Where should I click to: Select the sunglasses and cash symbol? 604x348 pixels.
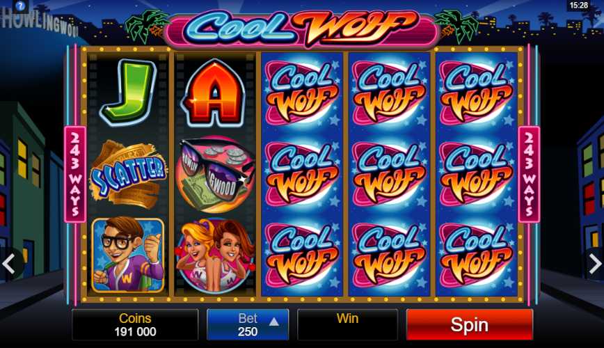[x=215, y=174]
